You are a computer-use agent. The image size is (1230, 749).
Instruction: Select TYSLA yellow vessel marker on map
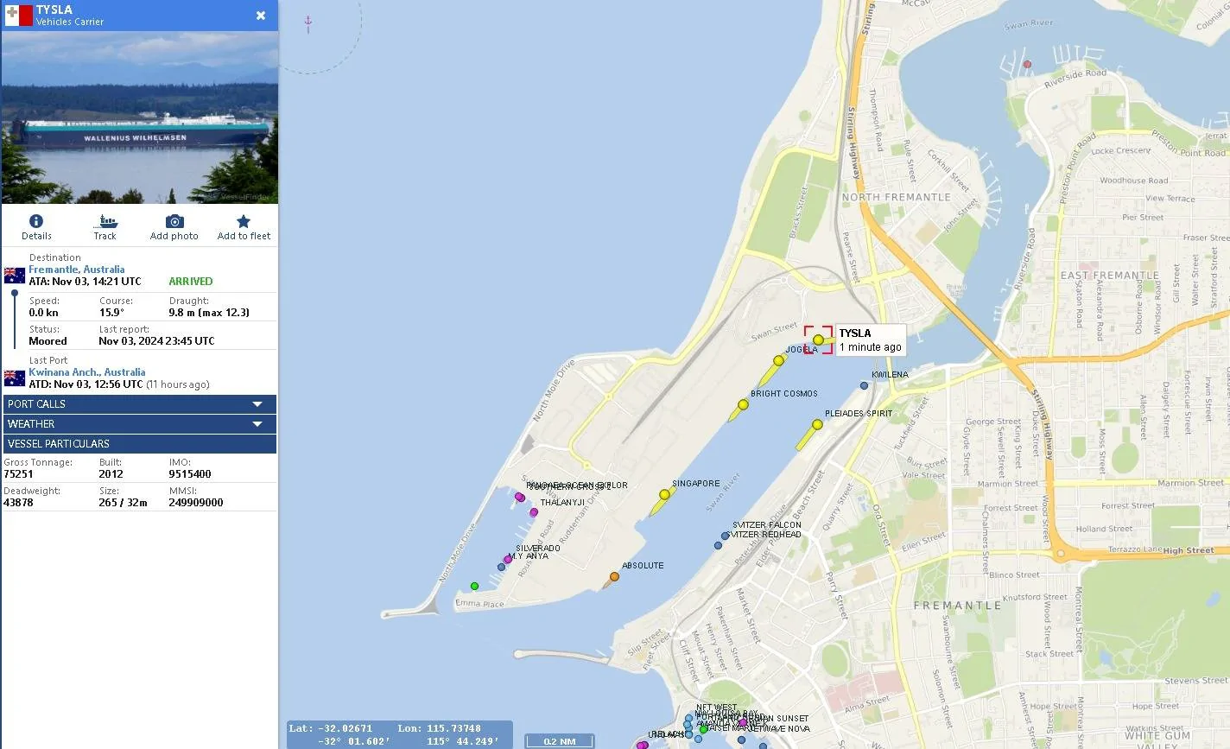819,340
